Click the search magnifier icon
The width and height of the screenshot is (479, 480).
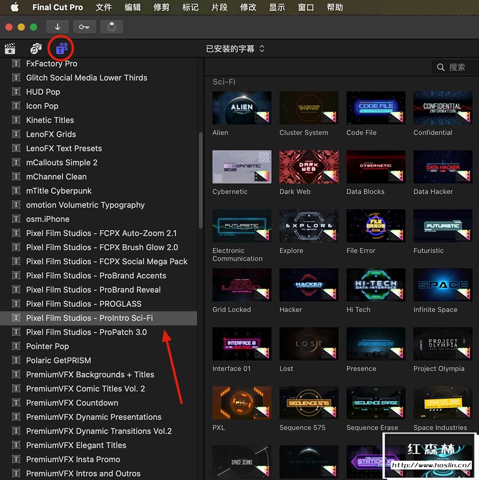[441, 67]
